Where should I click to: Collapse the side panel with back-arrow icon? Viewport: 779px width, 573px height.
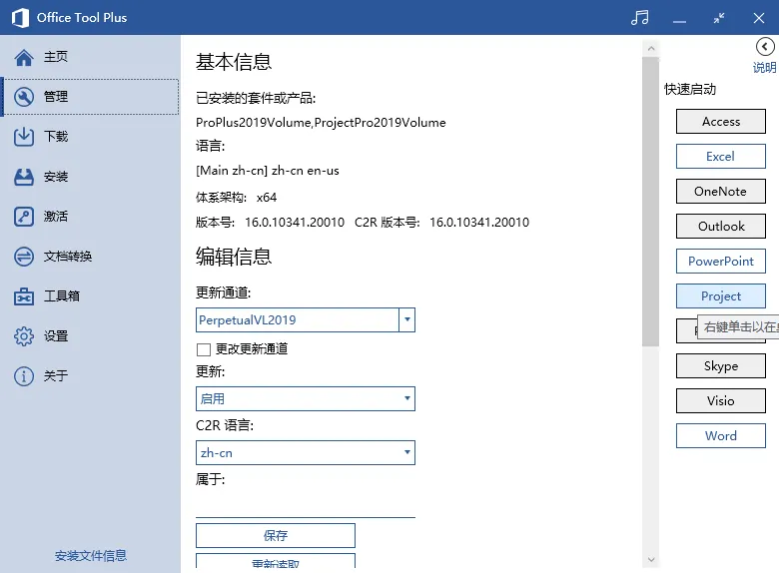[765, 47]
